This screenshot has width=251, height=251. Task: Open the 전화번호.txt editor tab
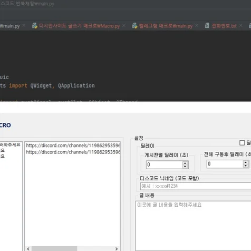224,26
